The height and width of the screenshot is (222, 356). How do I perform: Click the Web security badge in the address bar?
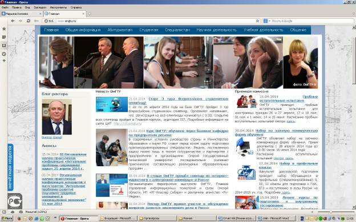pyautogui.click(x=49, y=21)
